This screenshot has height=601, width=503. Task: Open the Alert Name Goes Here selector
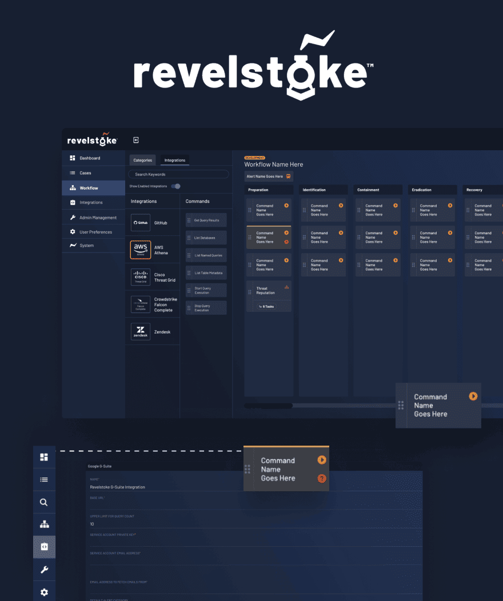point(268,176)
